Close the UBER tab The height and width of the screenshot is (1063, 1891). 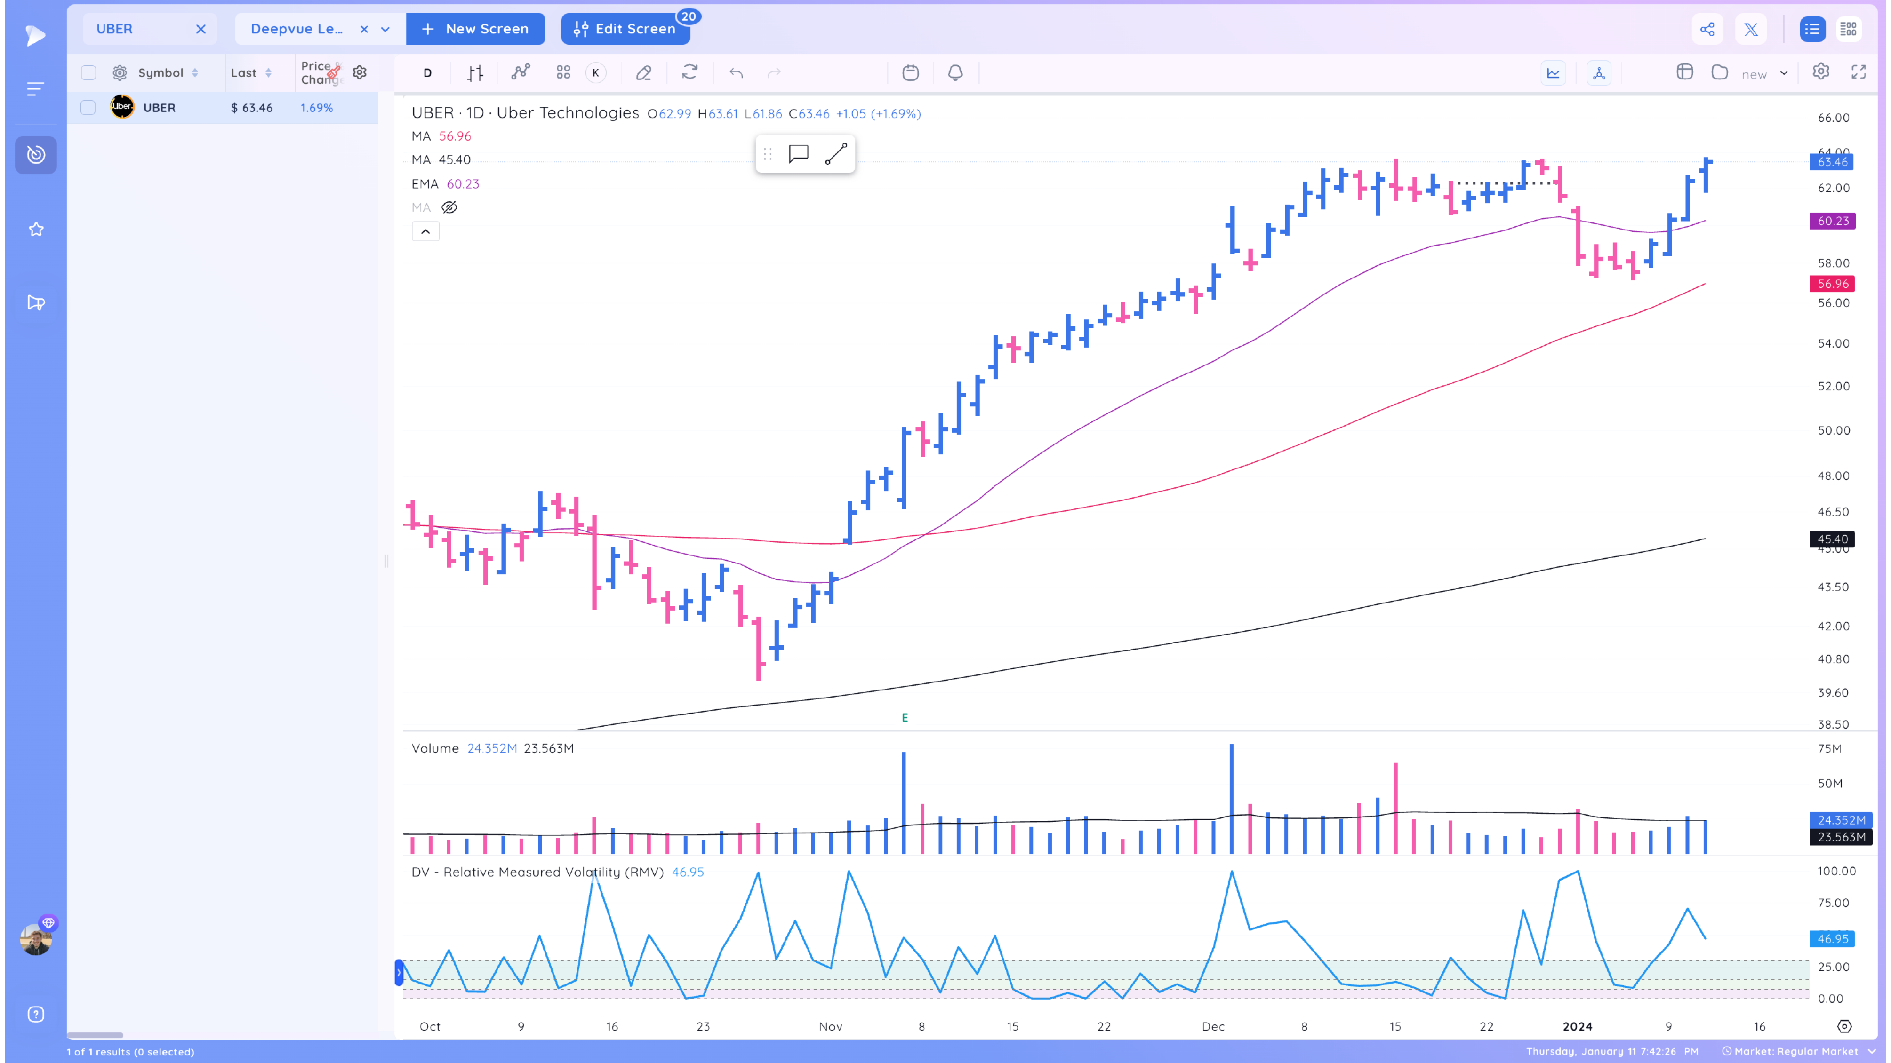click(200, 29)
